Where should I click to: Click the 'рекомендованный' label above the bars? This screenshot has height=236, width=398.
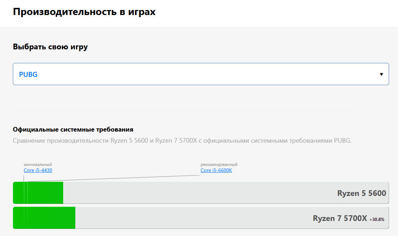click(219, 164)
